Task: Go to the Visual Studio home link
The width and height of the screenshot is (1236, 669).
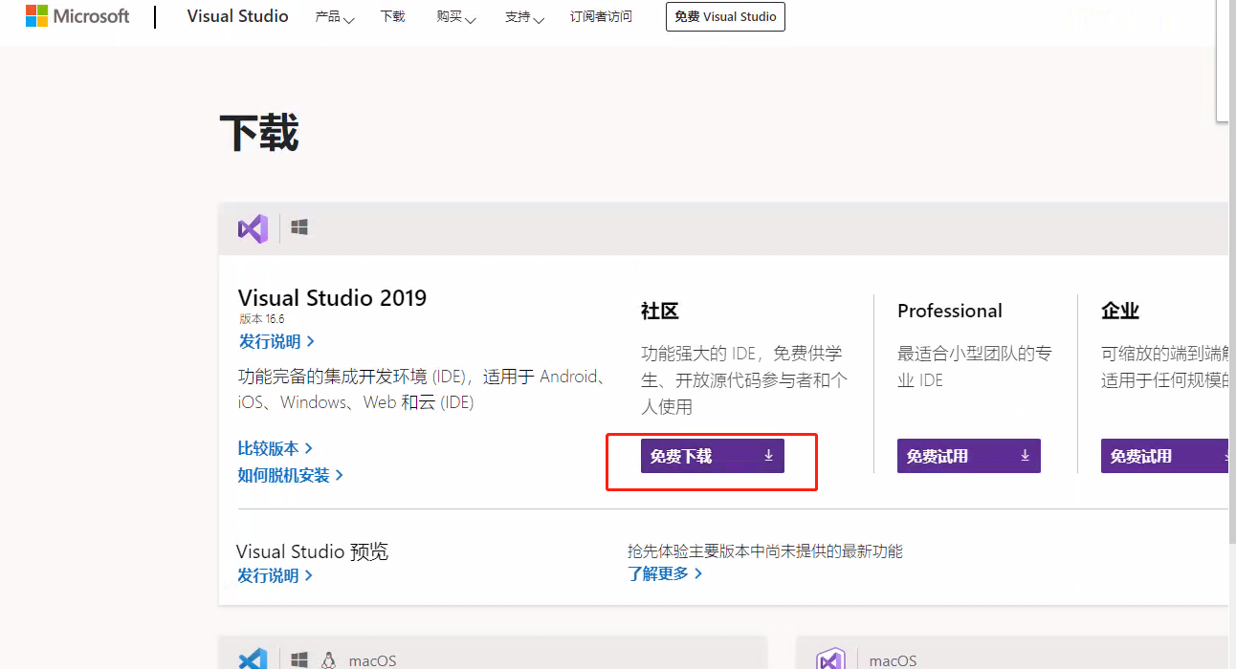Action: point(237,16)
